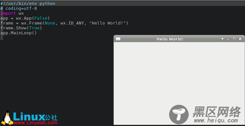
Task: Open the Hello World window menu icon
Action: [118, 39]
